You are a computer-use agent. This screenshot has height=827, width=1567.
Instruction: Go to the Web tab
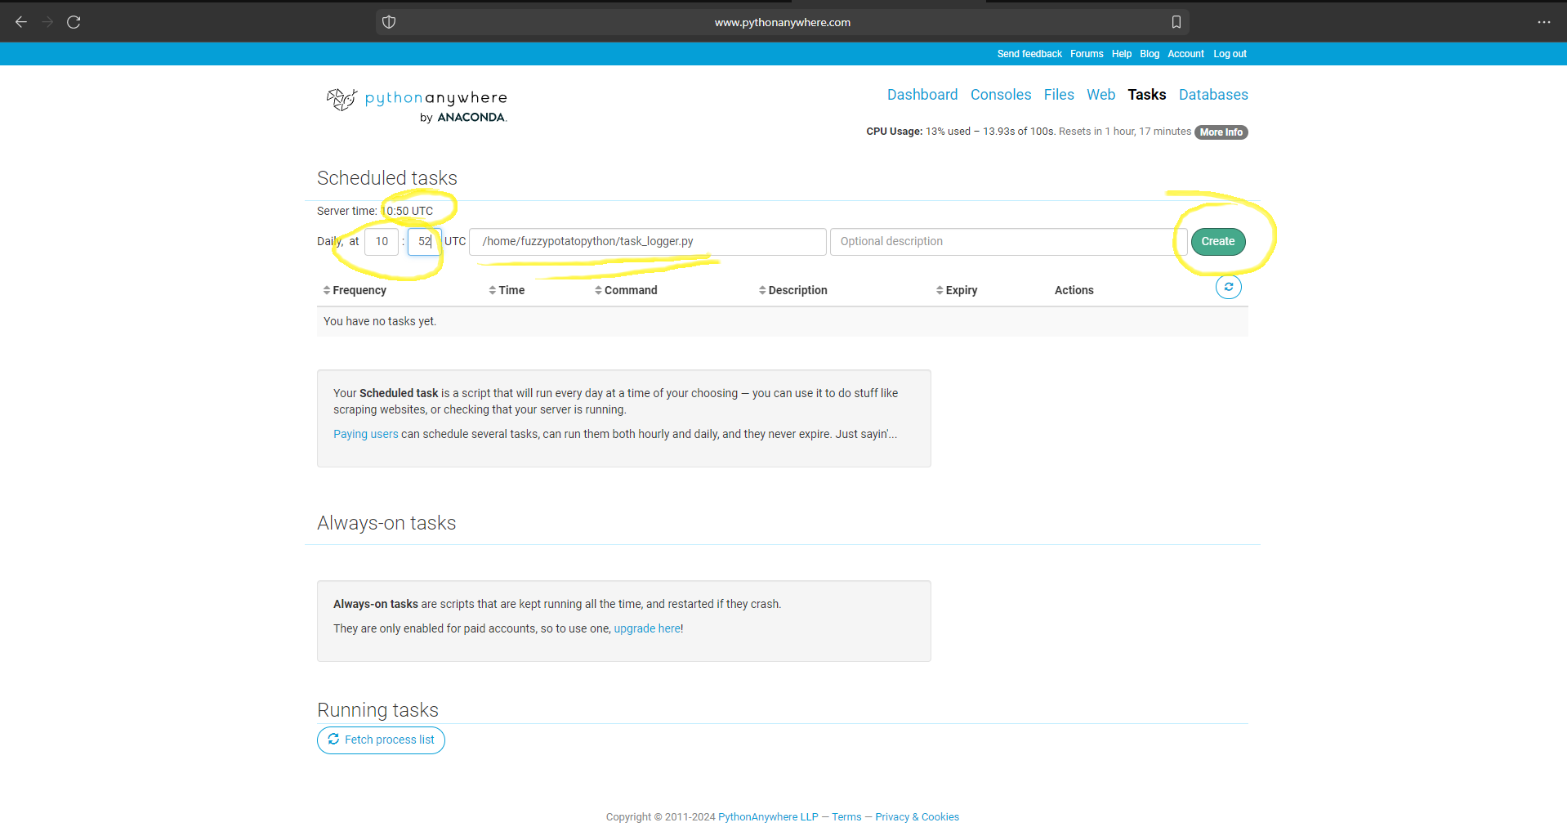[1100, 95]
